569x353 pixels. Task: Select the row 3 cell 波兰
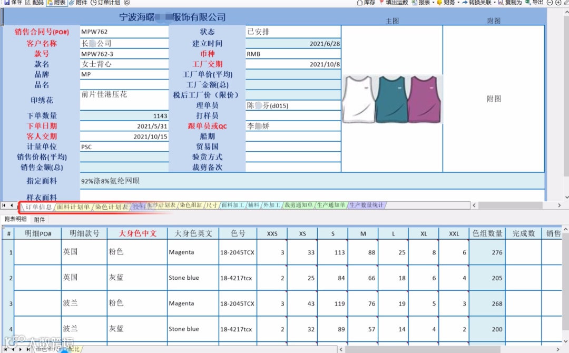pos(84,303)
